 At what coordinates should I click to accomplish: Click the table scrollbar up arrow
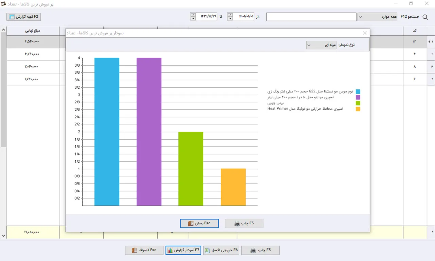[x=3, y=30]
